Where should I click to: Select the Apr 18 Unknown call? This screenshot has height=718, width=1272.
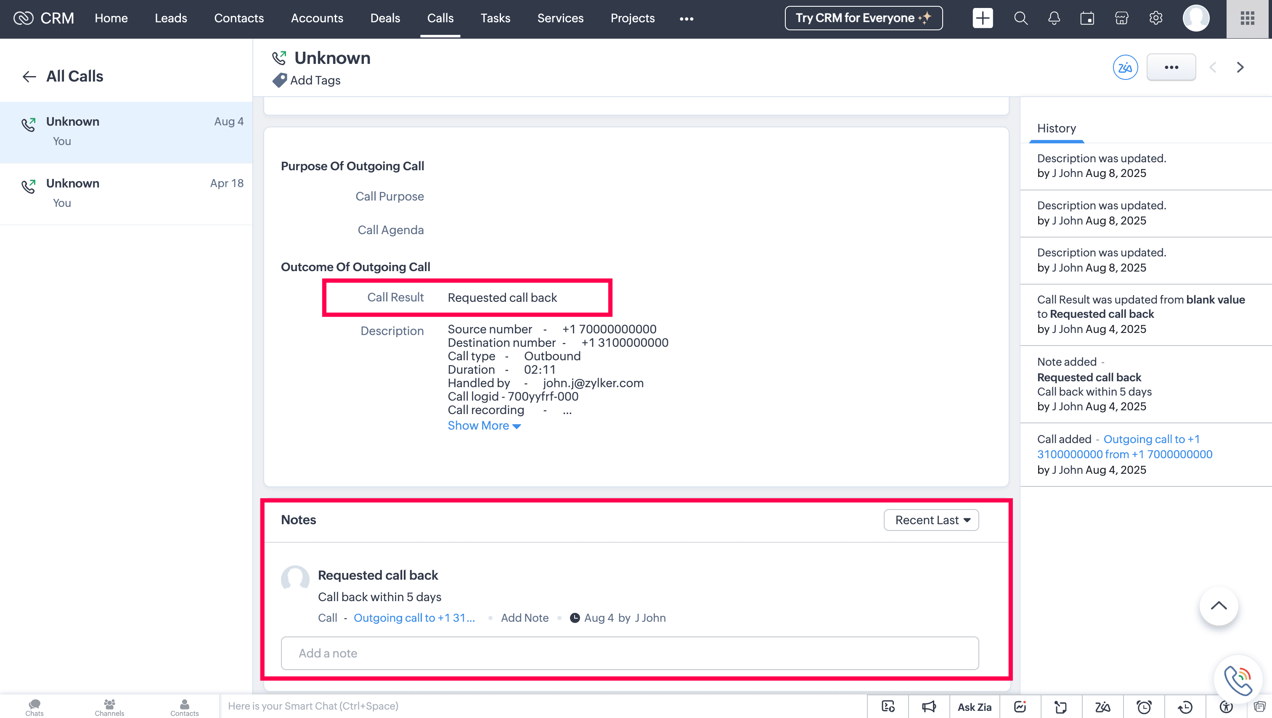tap(127, 193)
